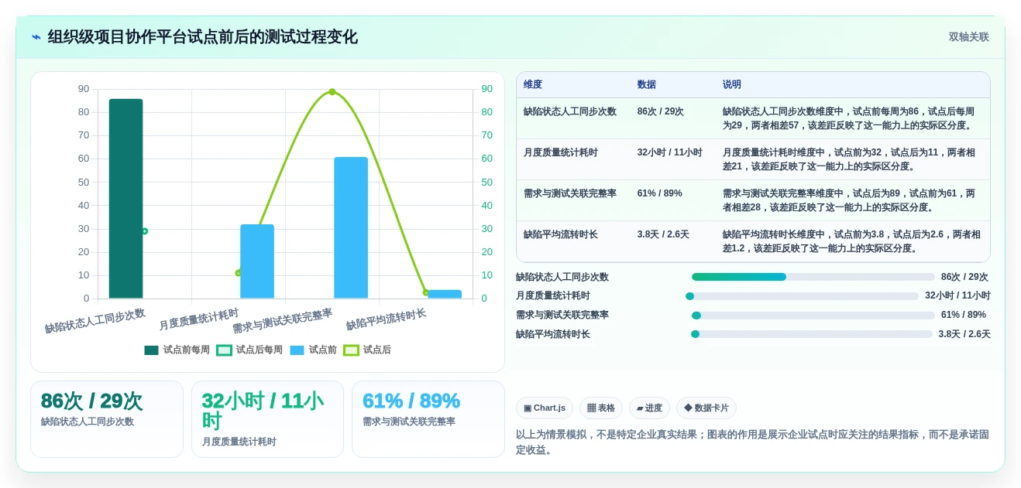This screenshot has height=488, width=1021.
Task: Click the progress bar for 缺陷平均流转时长
Action: pos(812,334)
